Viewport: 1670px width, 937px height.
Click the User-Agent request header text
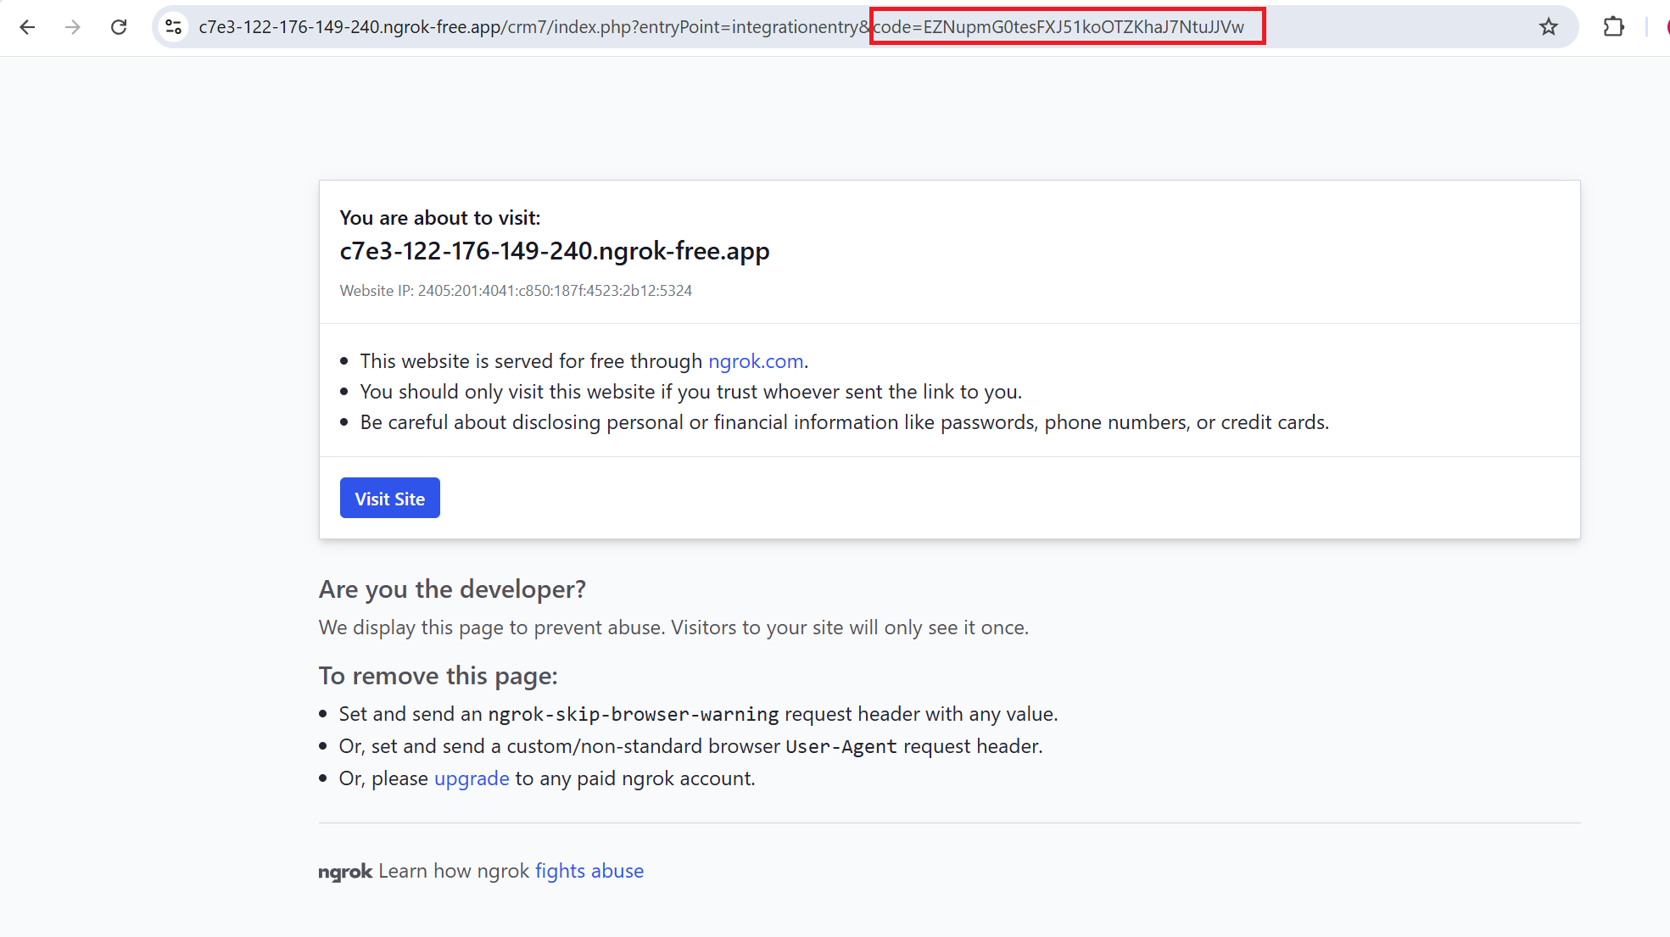[841, 746]
